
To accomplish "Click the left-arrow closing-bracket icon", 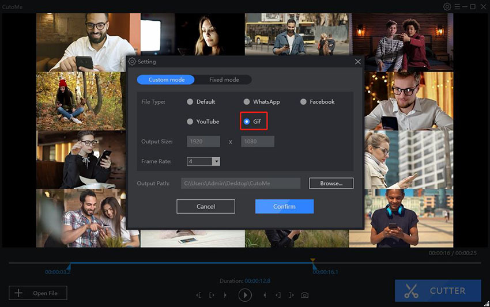I will [x=278, y=295].
